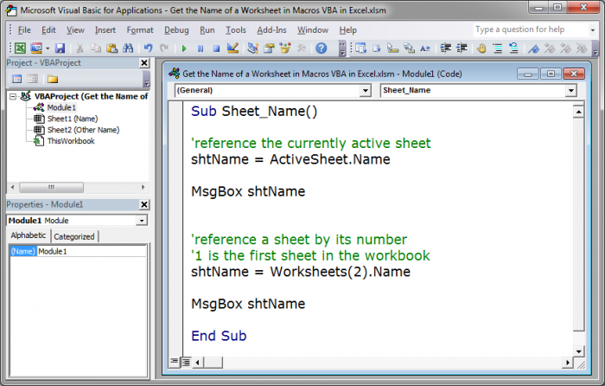Select Module1 in the project tree
The height and width of the screenshot is (386, 605).
click(61, 107)
